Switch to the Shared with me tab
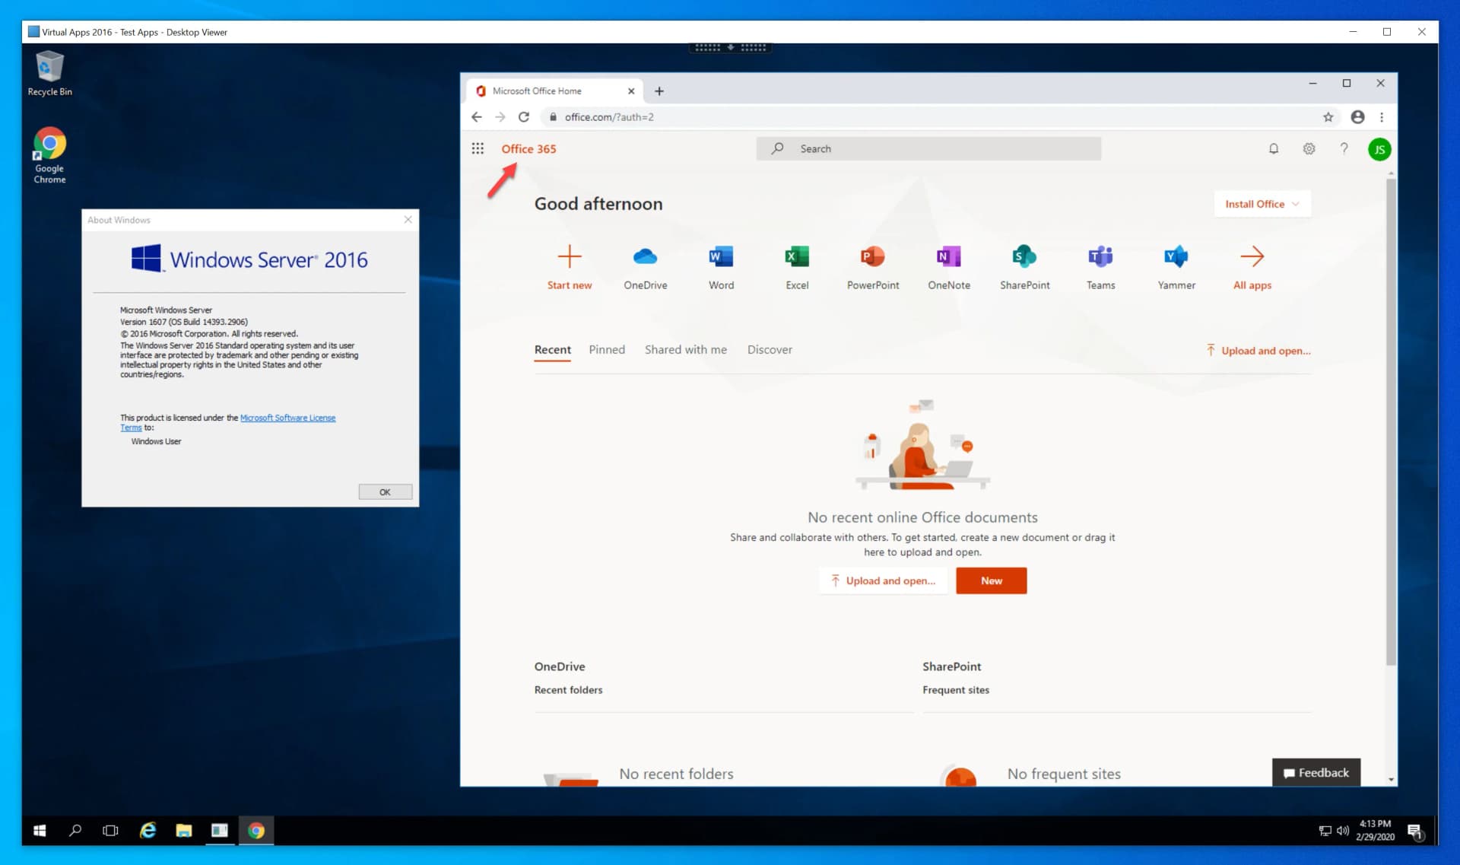The height and width of the screenshot is (865, 1460). point(685,350)
